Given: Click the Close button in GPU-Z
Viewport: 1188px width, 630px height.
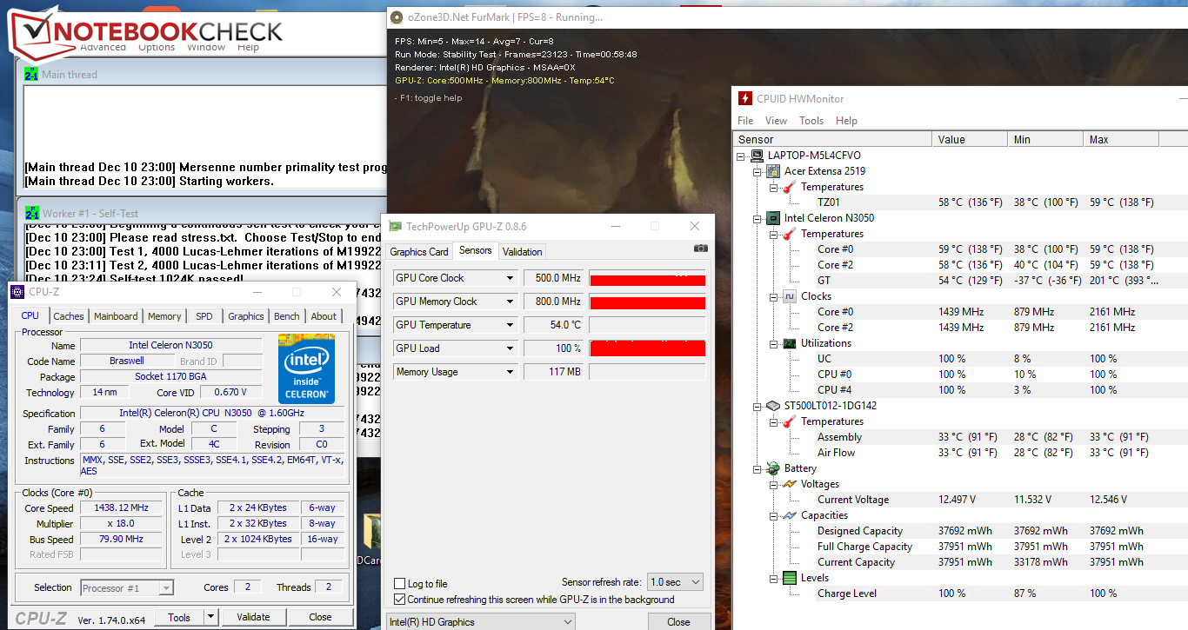Looking at the screenshot, I should click(x=678, y=622).
